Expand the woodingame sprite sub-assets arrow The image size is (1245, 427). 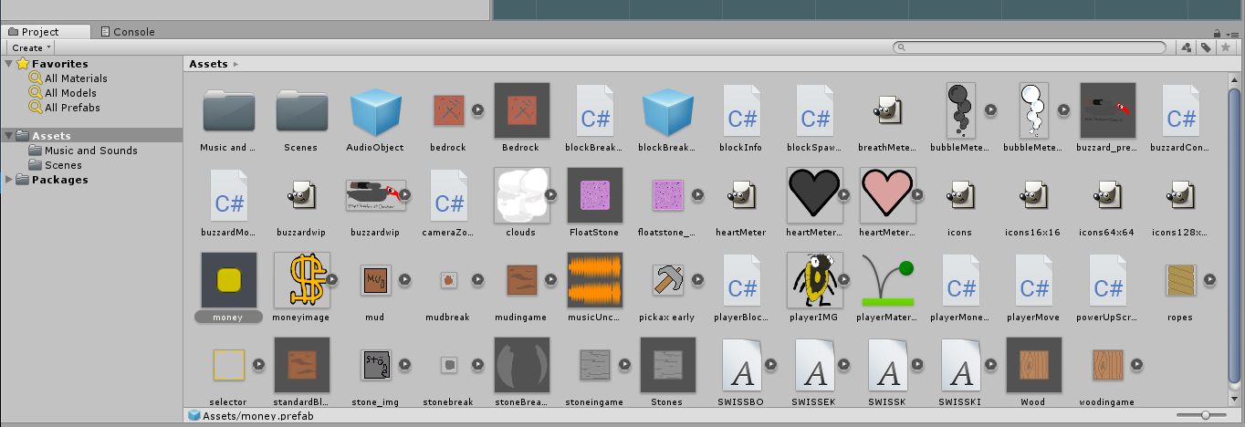pos(1137,364)
